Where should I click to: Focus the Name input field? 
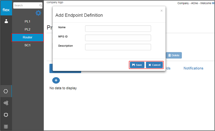click(118, 29)
